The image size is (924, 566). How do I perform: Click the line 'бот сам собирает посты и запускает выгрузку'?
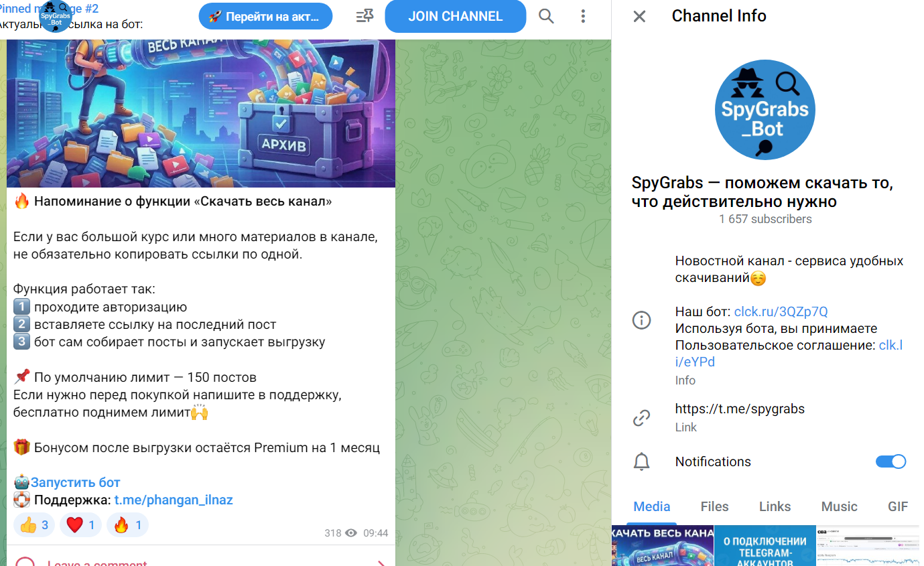[180, 342]
